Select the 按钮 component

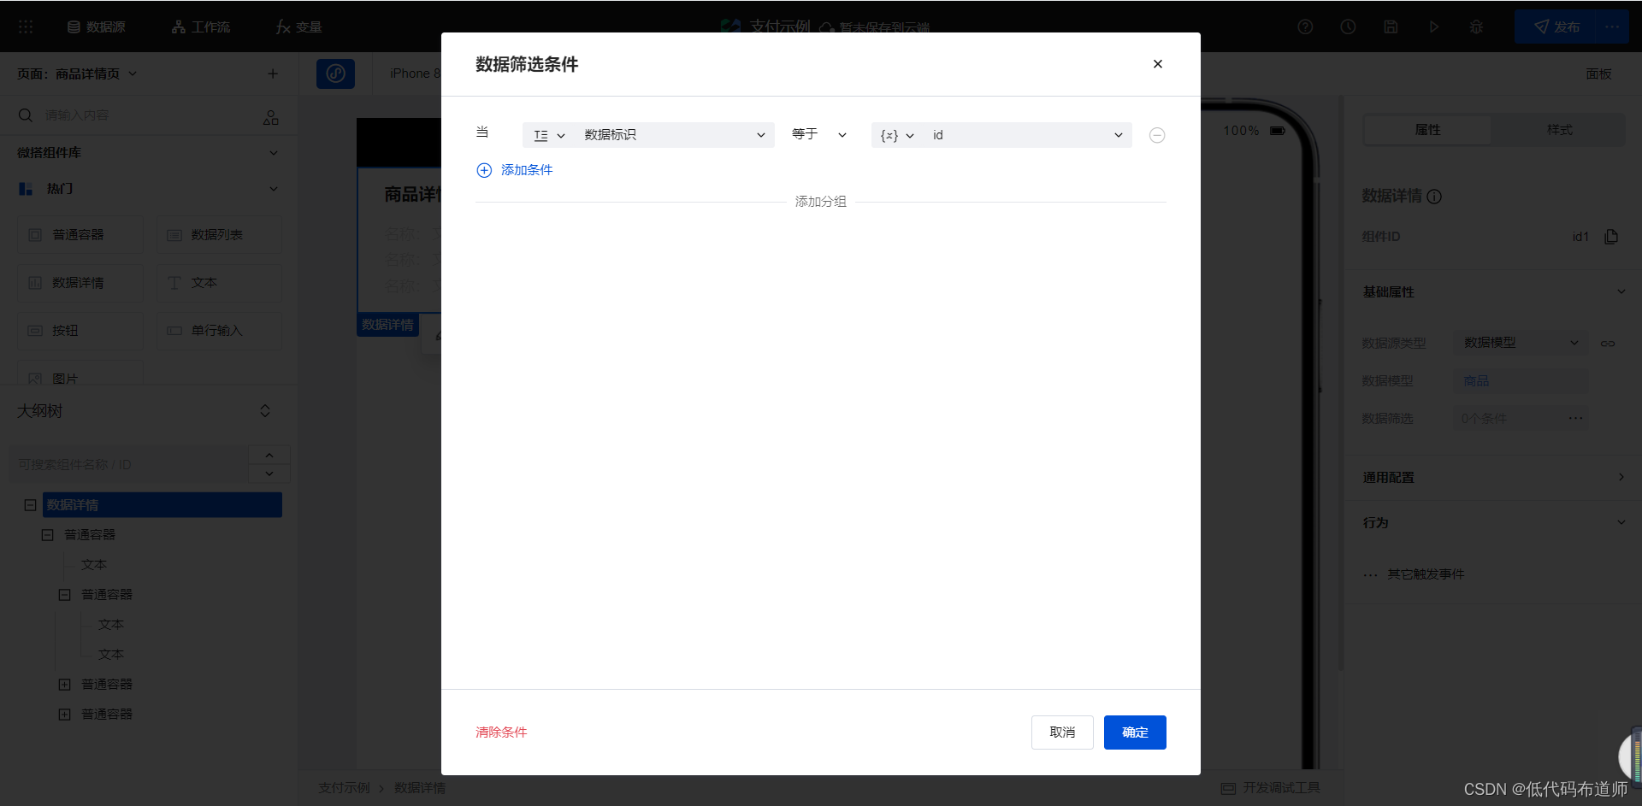(x=80, y=331)
